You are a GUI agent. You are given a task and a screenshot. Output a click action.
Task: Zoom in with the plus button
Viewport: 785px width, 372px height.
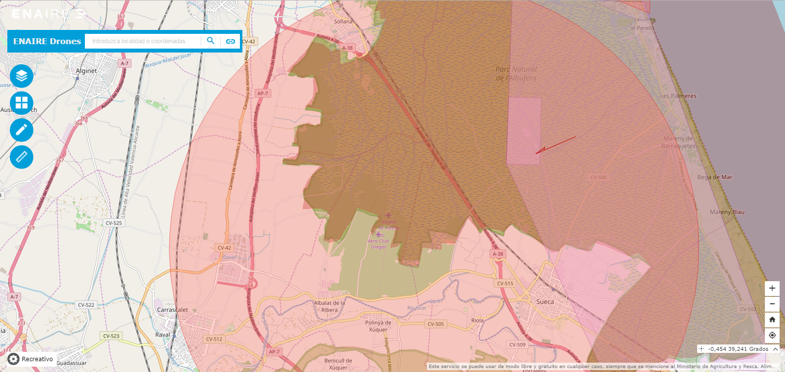click(772, 288)
